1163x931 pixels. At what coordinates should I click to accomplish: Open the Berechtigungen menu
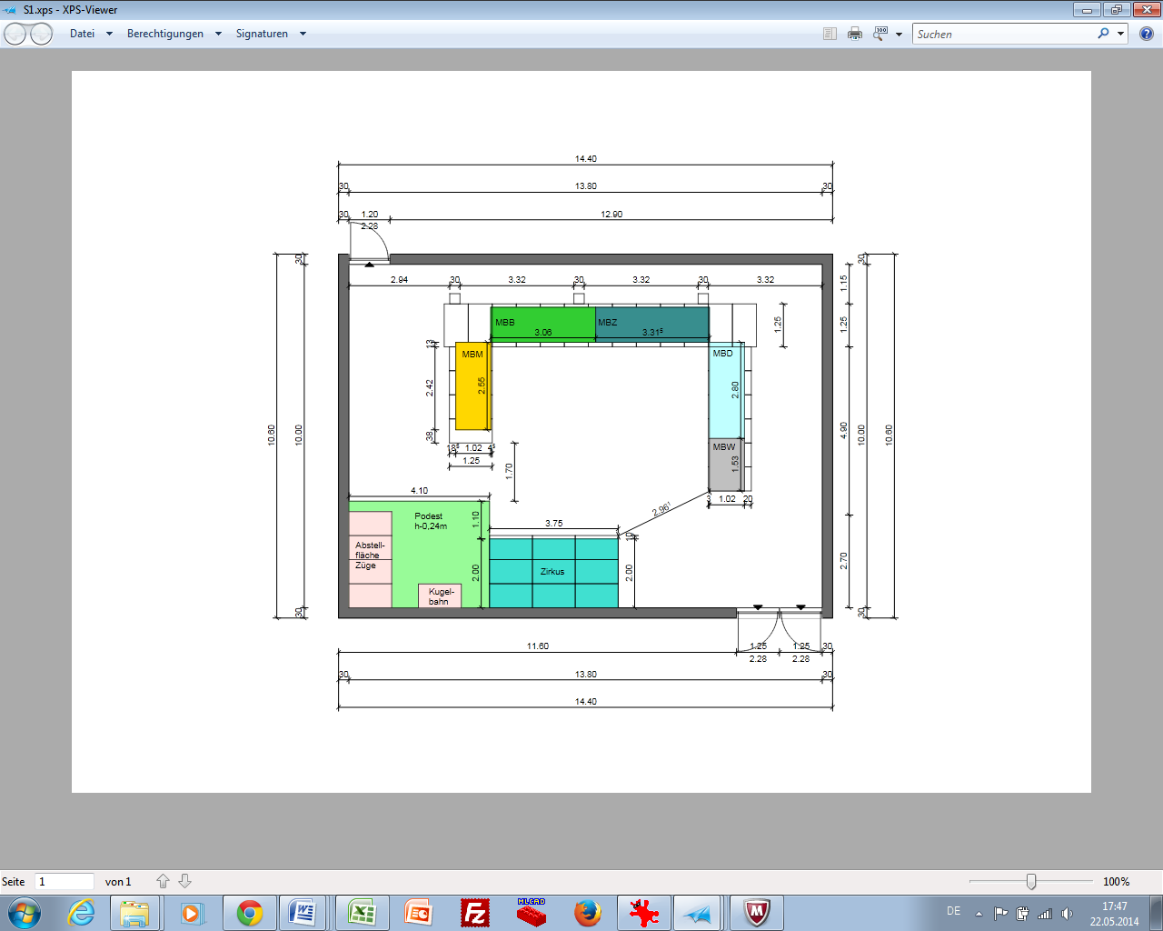165,34
